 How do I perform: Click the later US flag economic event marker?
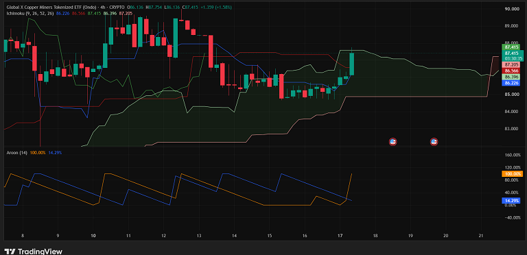434,142
